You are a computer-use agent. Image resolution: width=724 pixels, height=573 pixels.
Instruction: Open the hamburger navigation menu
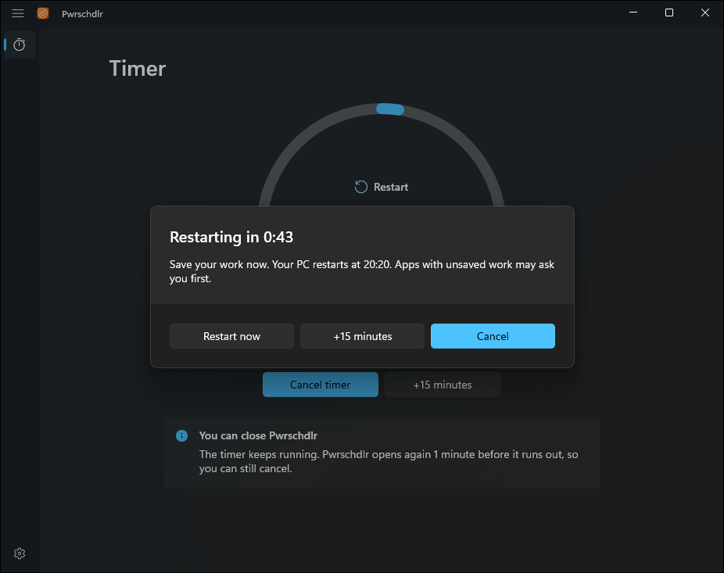18,13
